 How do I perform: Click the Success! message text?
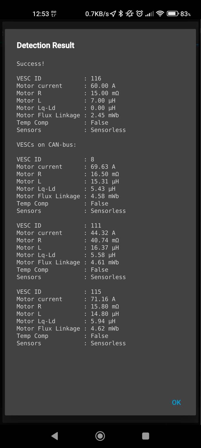click(30, 64)
